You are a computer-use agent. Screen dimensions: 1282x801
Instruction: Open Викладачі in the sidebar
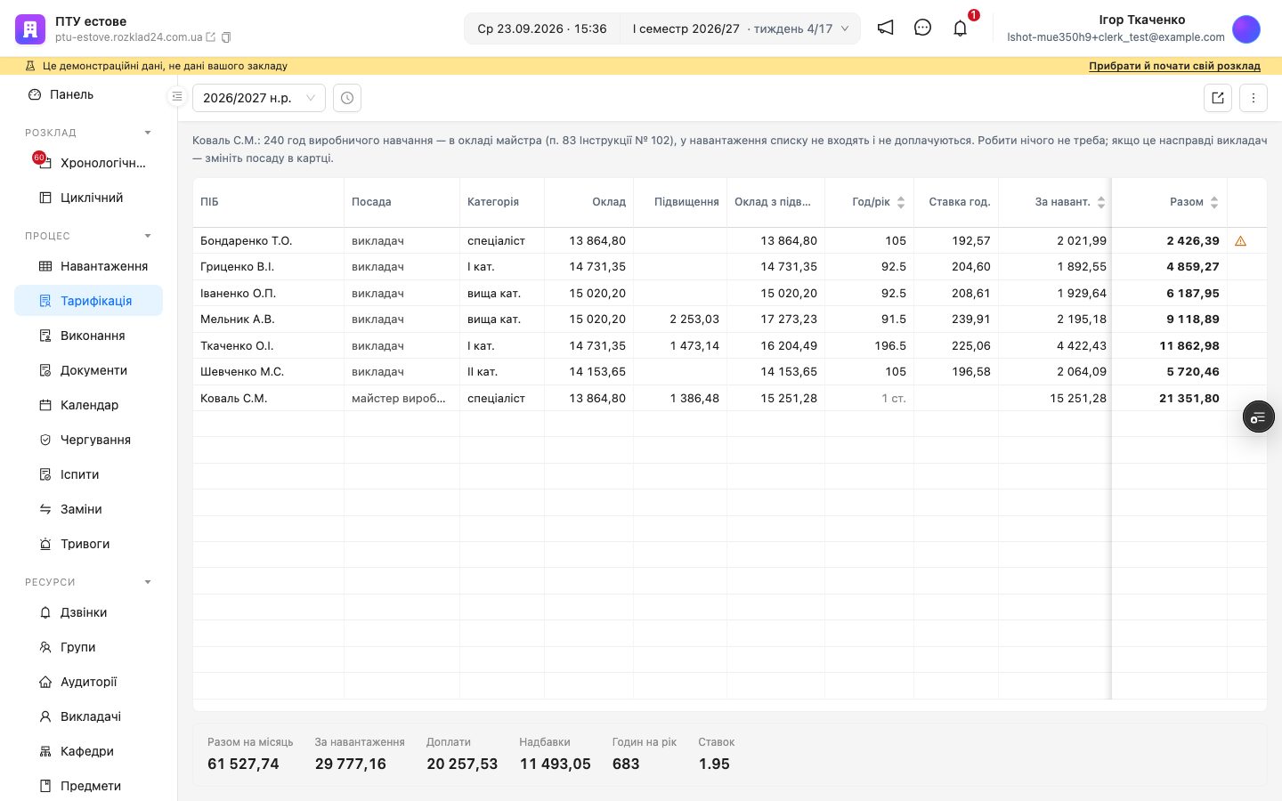pos(89,716)
